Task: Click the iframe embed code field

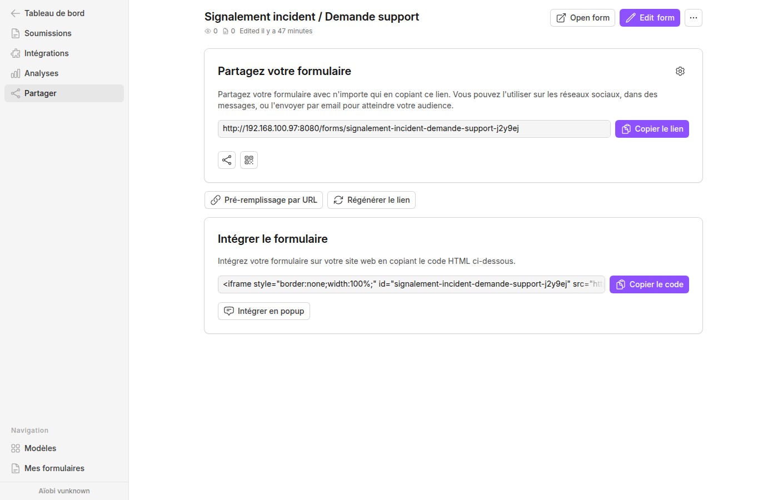Action: click(411, 284)
